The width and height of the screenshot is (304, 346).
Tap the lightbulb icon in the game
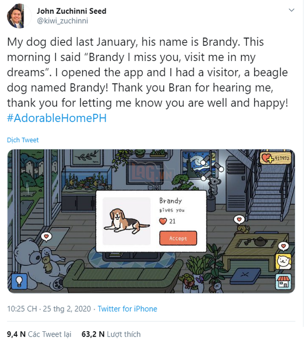19,281
